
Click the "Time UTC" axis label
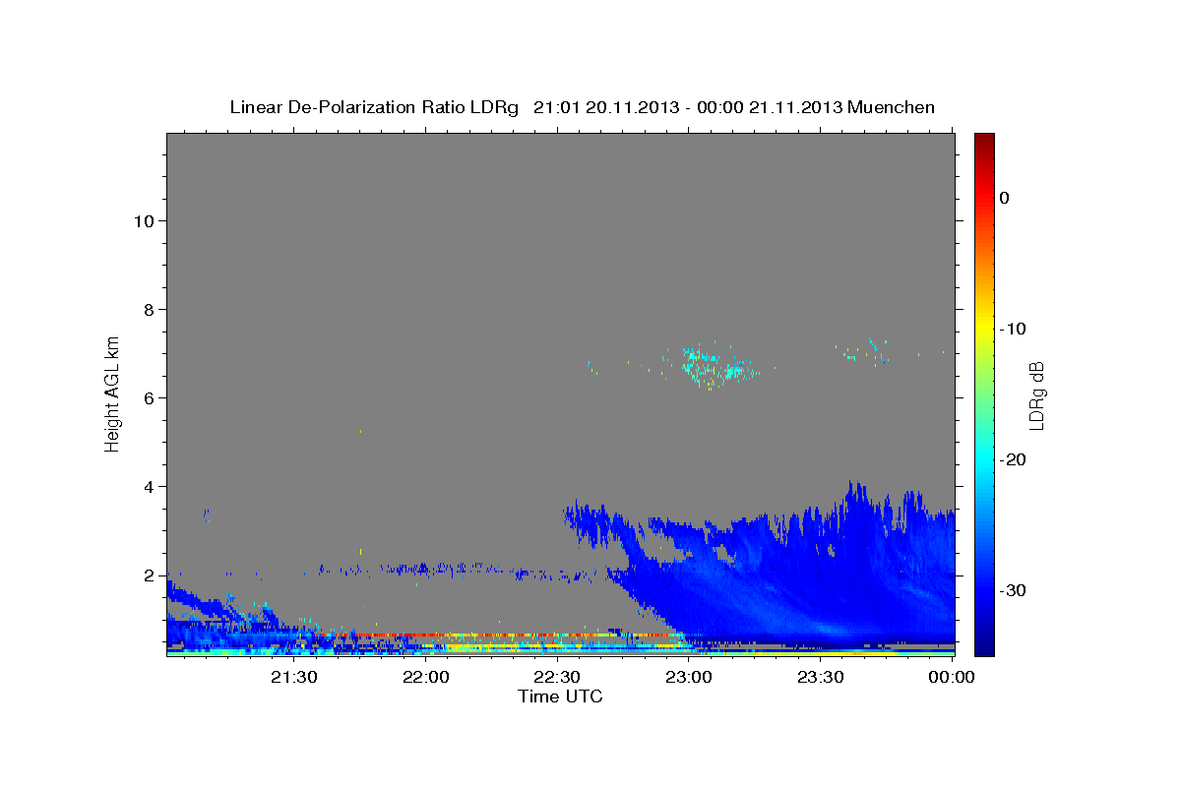[x=561, y=696]
